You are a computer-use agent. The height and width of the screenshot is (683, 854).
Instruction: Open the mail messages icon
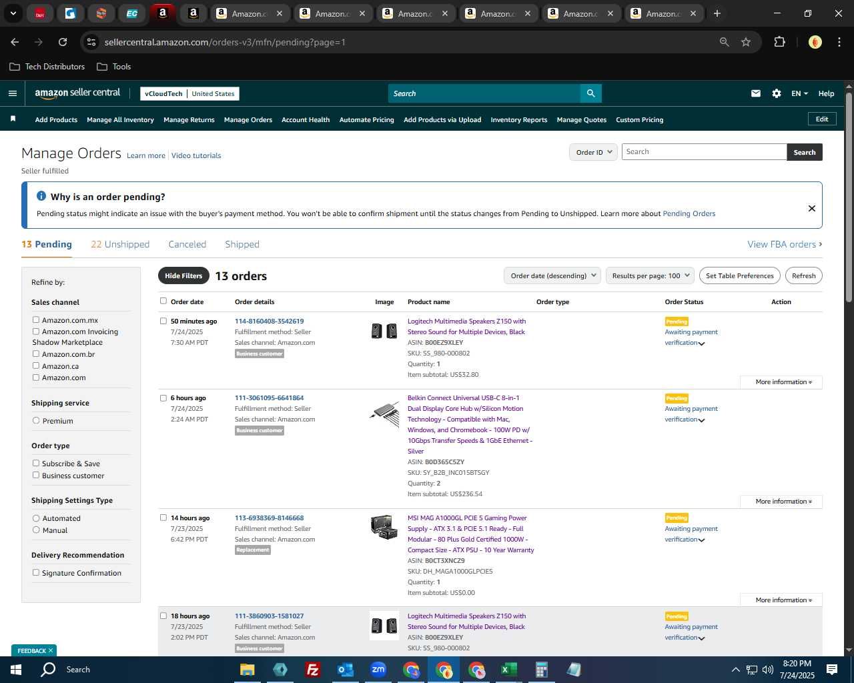[756, 93]
